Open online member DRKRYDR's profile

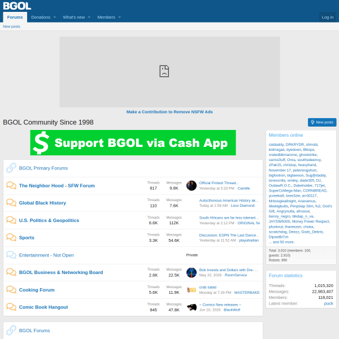(x=295, y=145)
